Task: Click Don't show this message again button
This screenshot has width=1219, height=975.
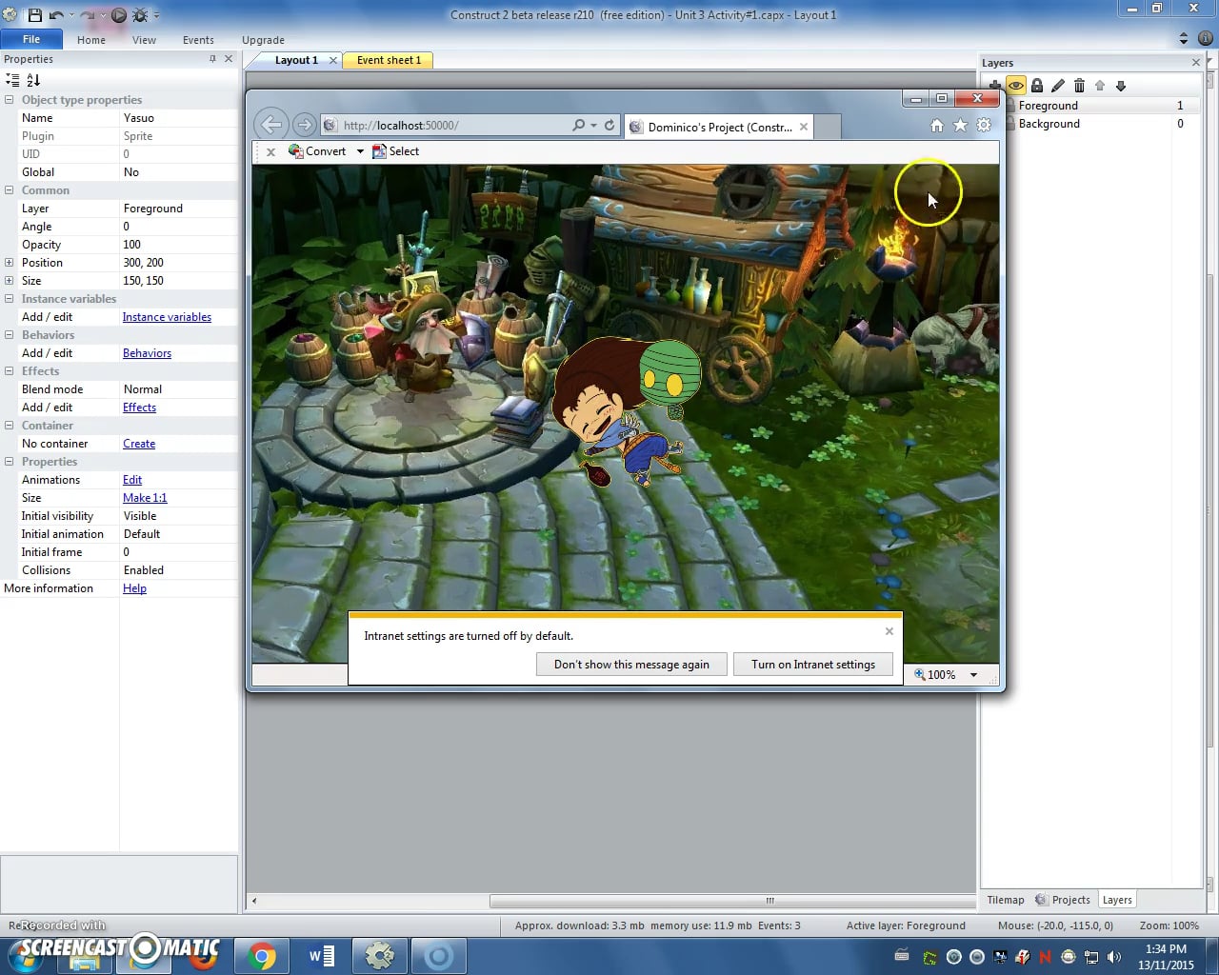Action: pos(631,665)
